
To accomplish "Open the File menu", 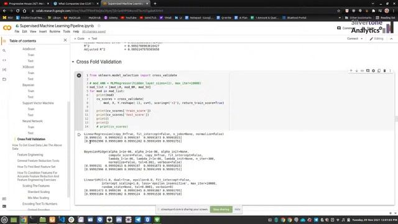I will pyautogui.click(x=17, y=32).
